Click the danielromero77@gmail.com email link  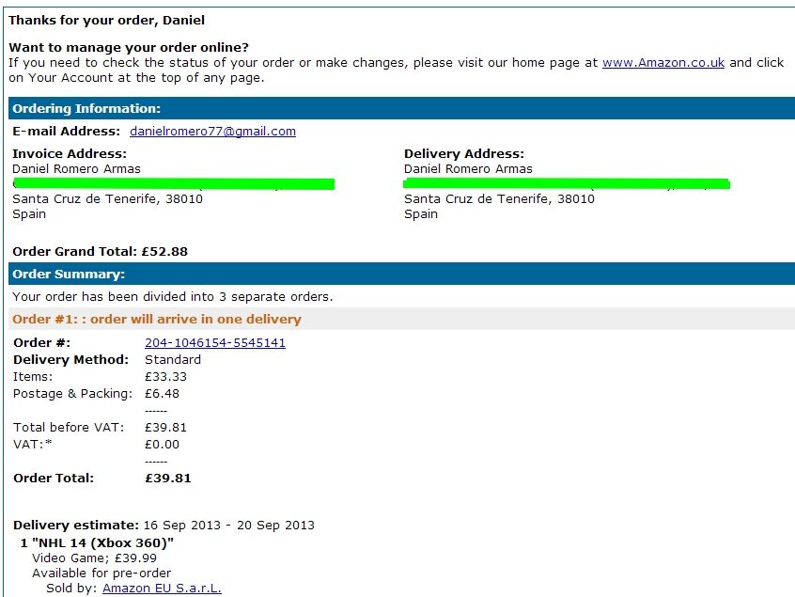pos(213,131)
